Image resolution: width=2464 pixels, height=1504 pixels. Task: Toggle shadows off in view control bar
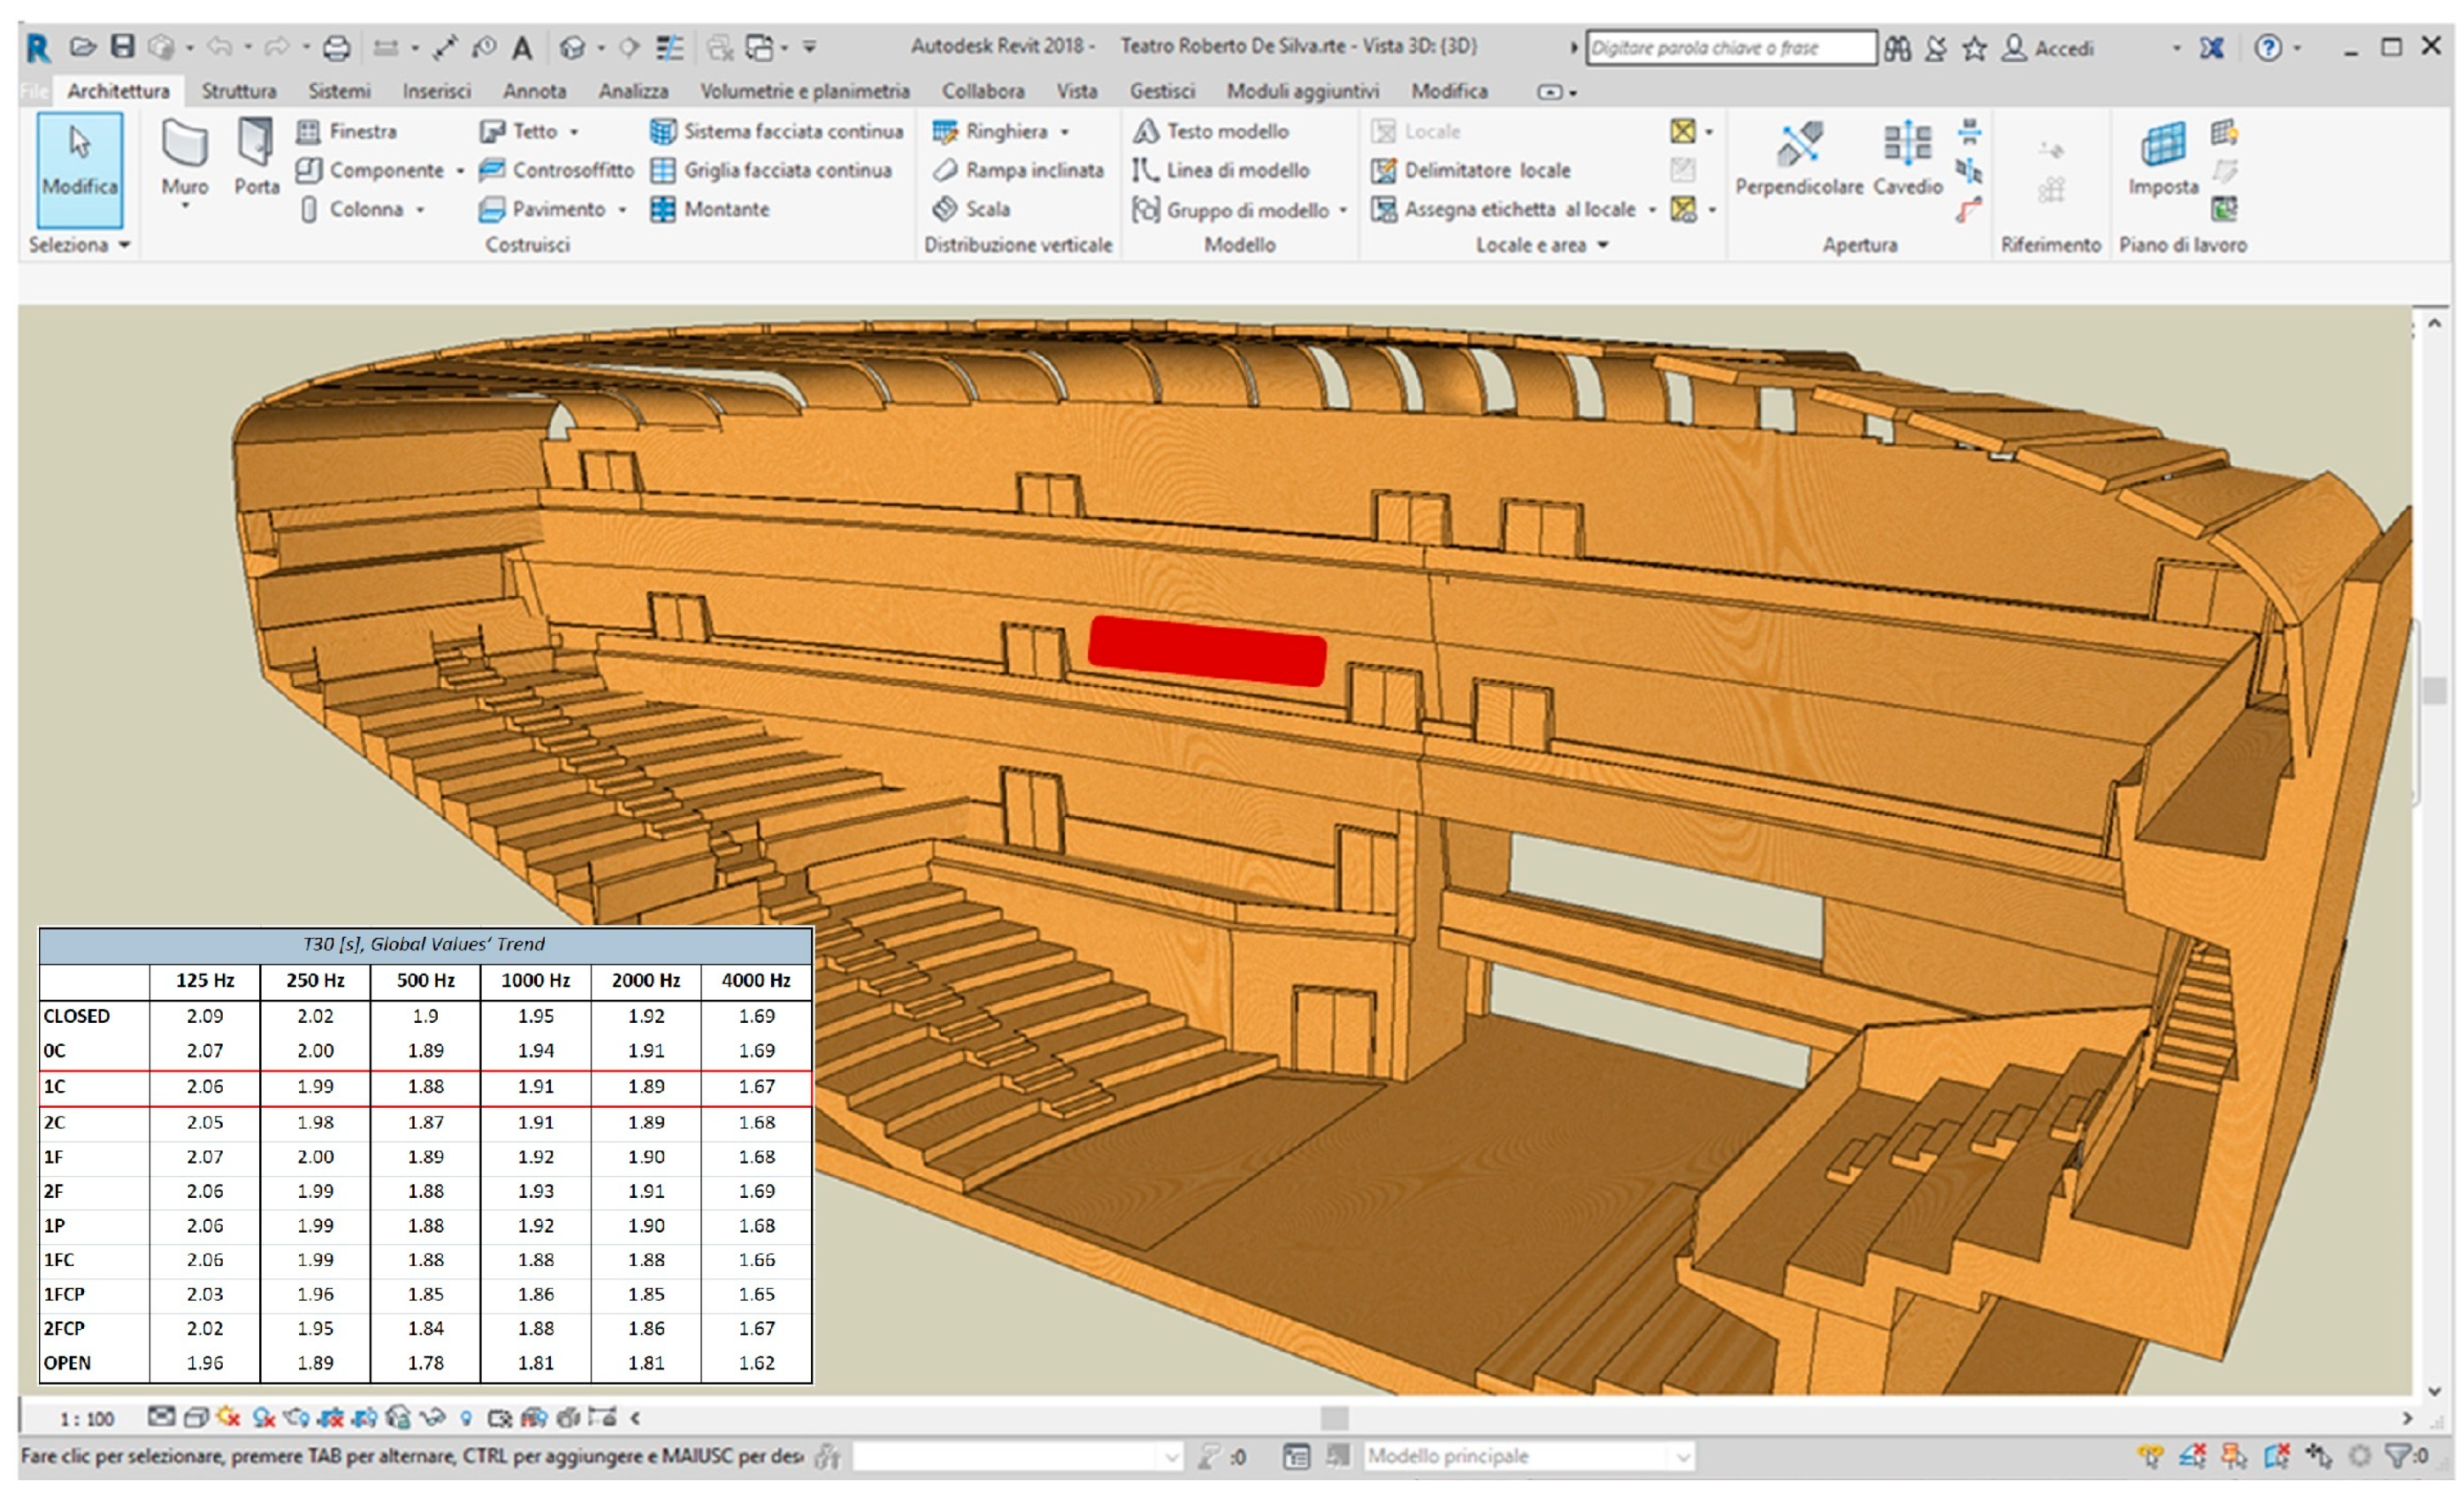pos(263,1417)
